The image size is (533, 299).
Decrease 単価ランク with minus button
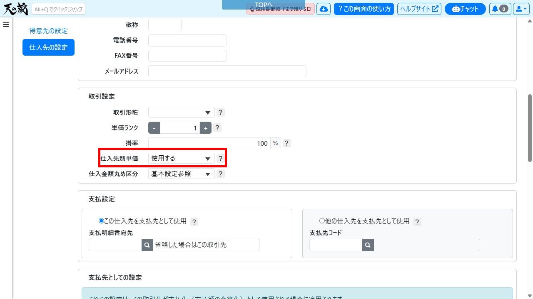154,128
